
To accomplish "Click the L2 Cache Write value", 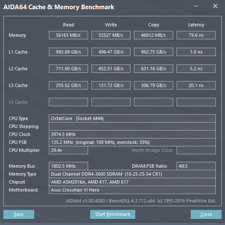I will pos(111,69).
